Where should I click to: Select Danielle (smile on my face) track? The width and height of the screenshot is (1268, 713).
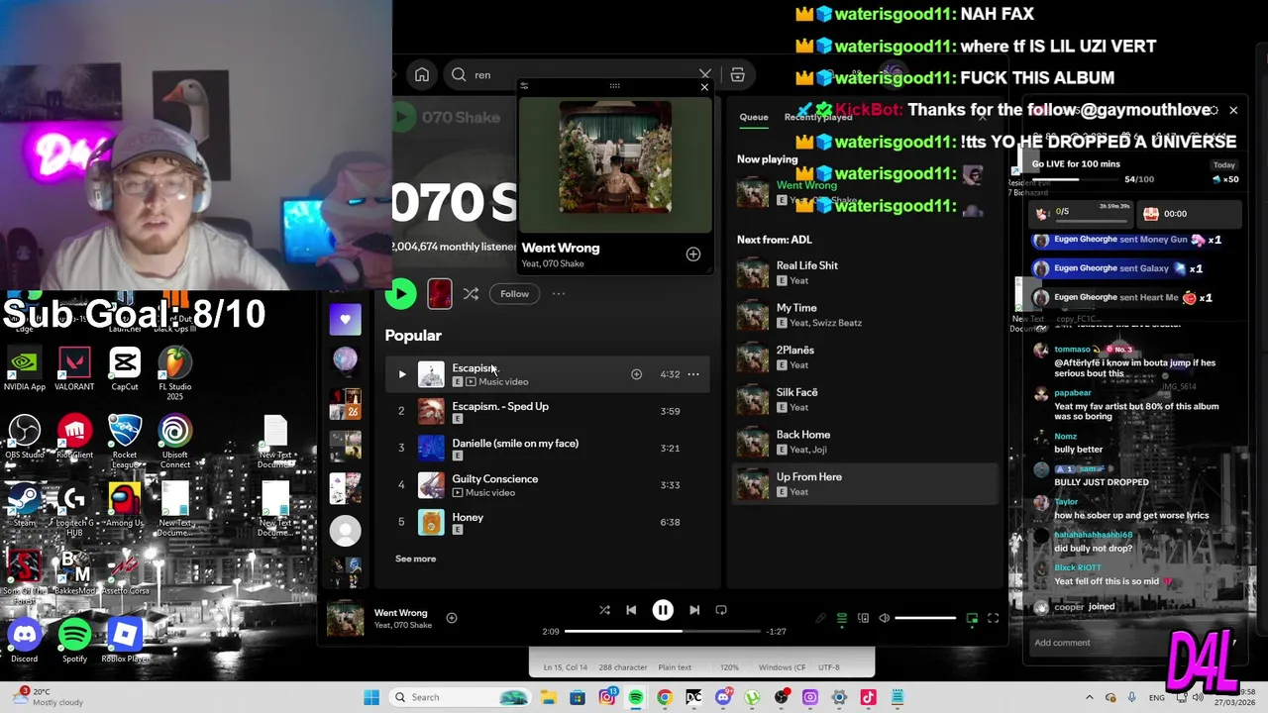[x=547, y=448]
